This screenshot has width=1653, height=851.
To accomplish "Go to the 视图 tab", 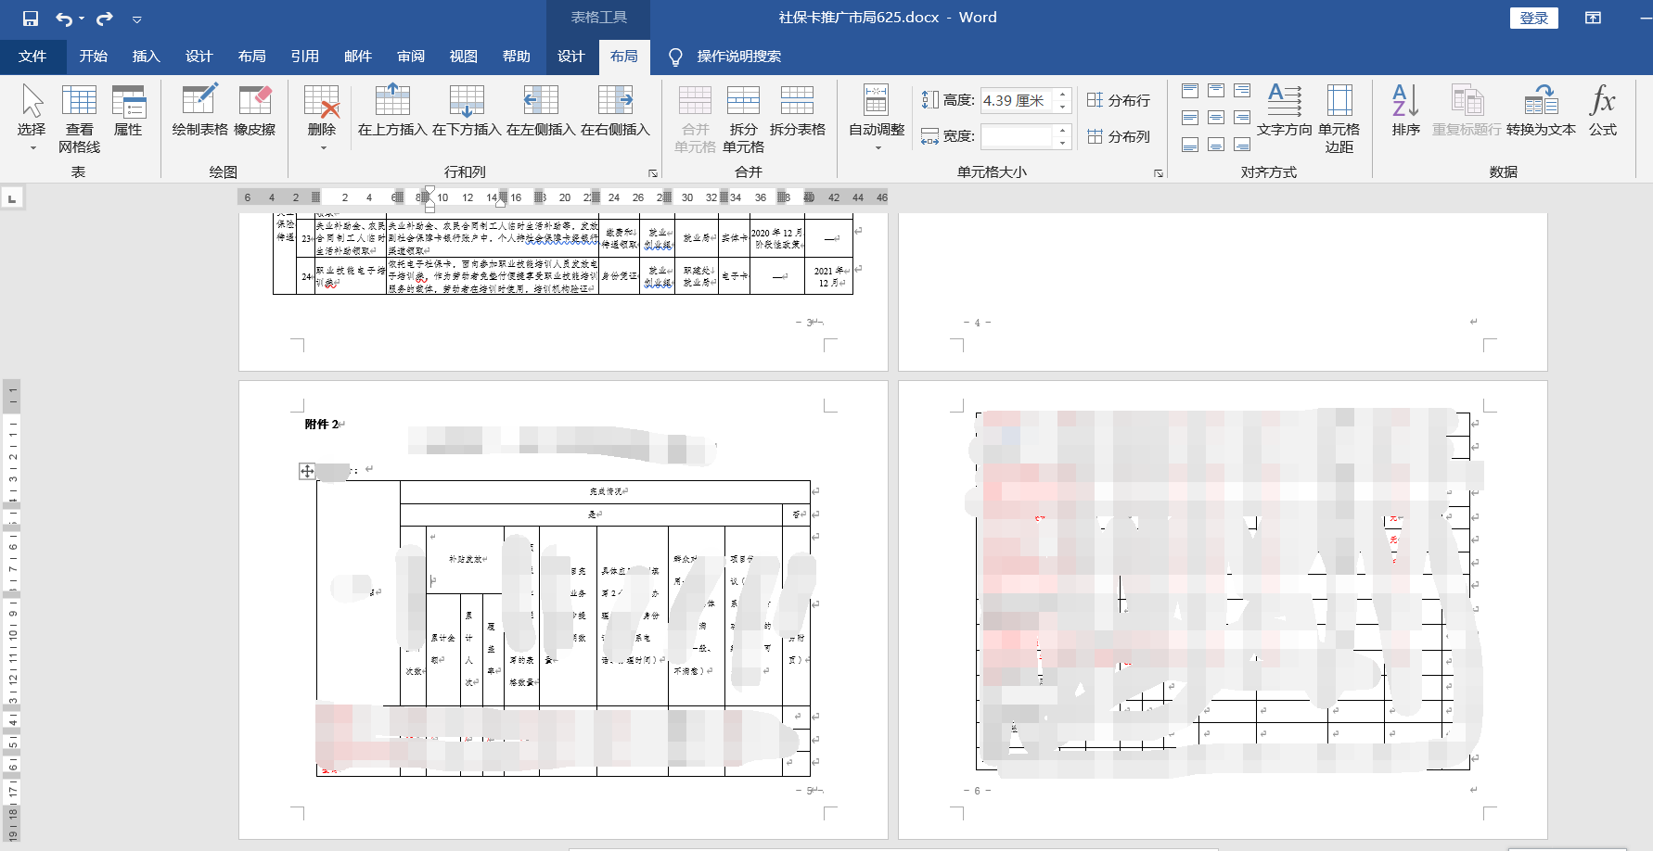I will pos(464,57).
